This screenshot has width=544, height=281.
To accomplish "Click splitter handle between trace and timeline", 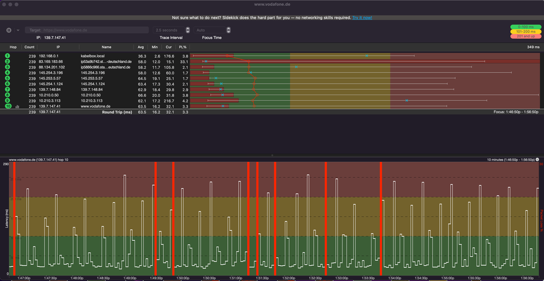I will 272,155.
